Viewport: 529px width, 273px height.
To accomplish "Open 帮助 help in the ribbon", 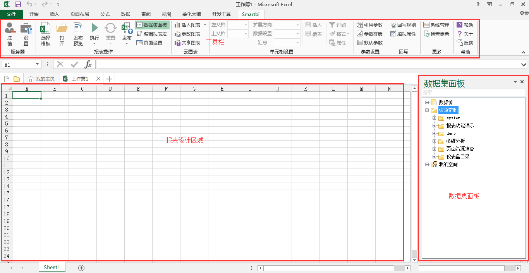I will tap(465, 25).
